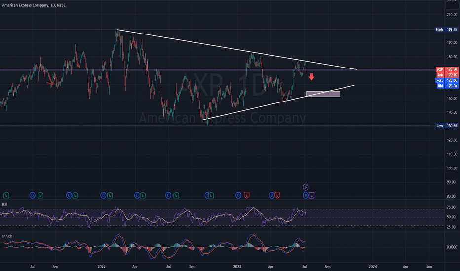Click the 2022 label on the time axis
Screen dimensions: 460x271
coord(102,267)
